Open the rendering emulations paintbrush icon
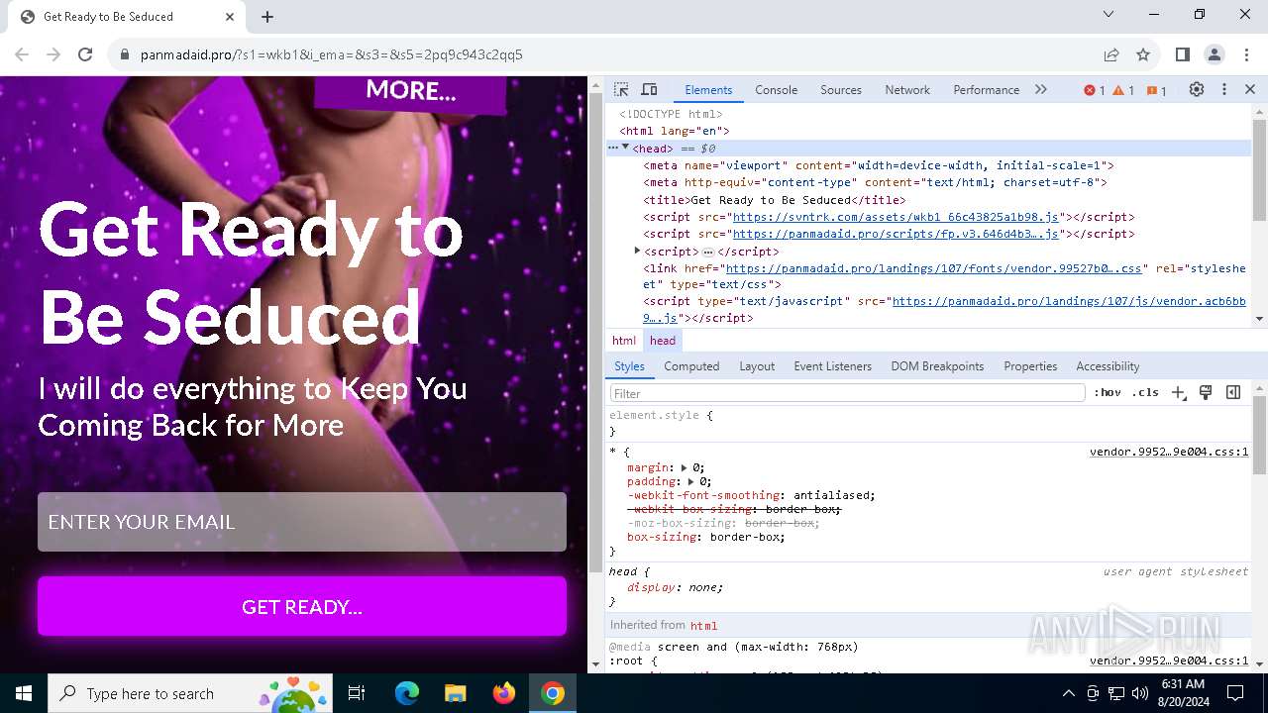This screenshot has width=1268, height=713. 1206,392
